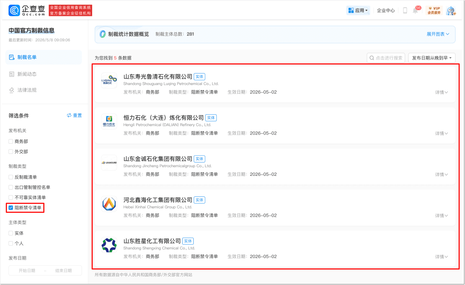Screen dimensions: 465x285
Task: Click the 制裁主体总数: 281 text
Action: pos(175,34)
